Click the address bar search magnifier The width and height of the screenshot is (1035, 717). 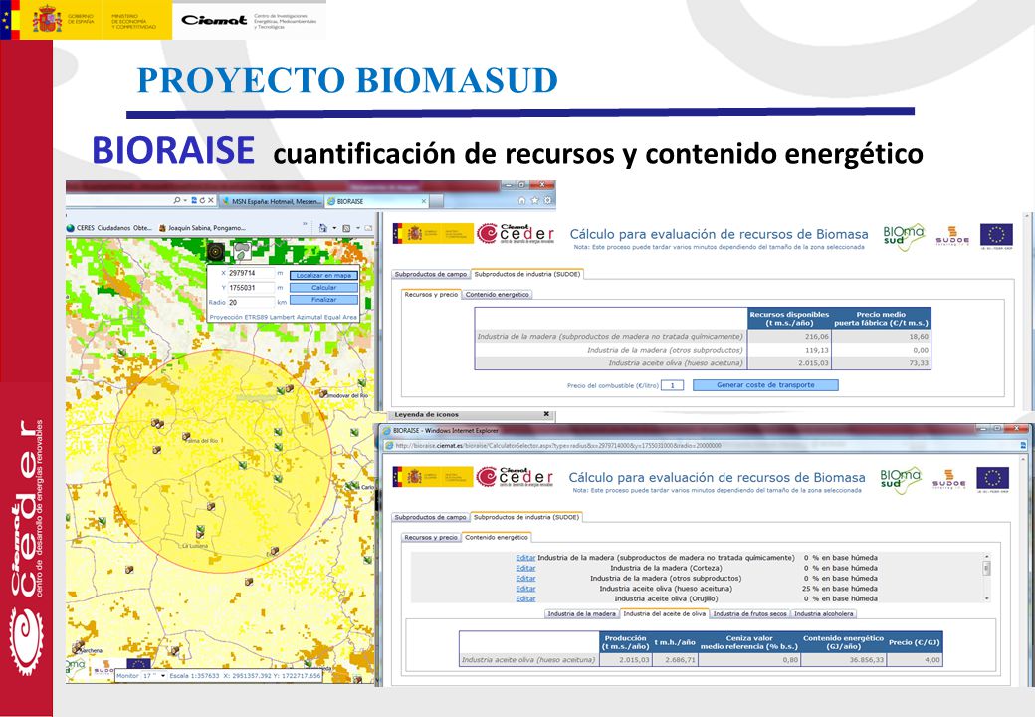point(177,200)
